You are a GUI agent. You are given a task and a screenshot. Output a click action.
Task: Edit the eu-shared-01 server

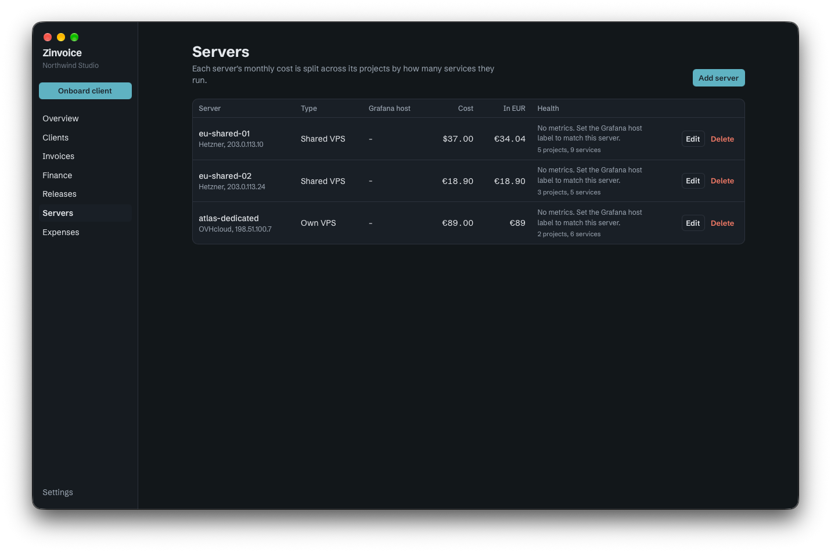tap(693, 139)
